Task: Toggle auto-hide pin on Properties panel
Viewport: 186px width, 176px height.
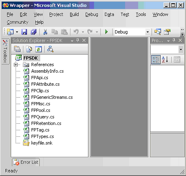Action: pos(174,40)
